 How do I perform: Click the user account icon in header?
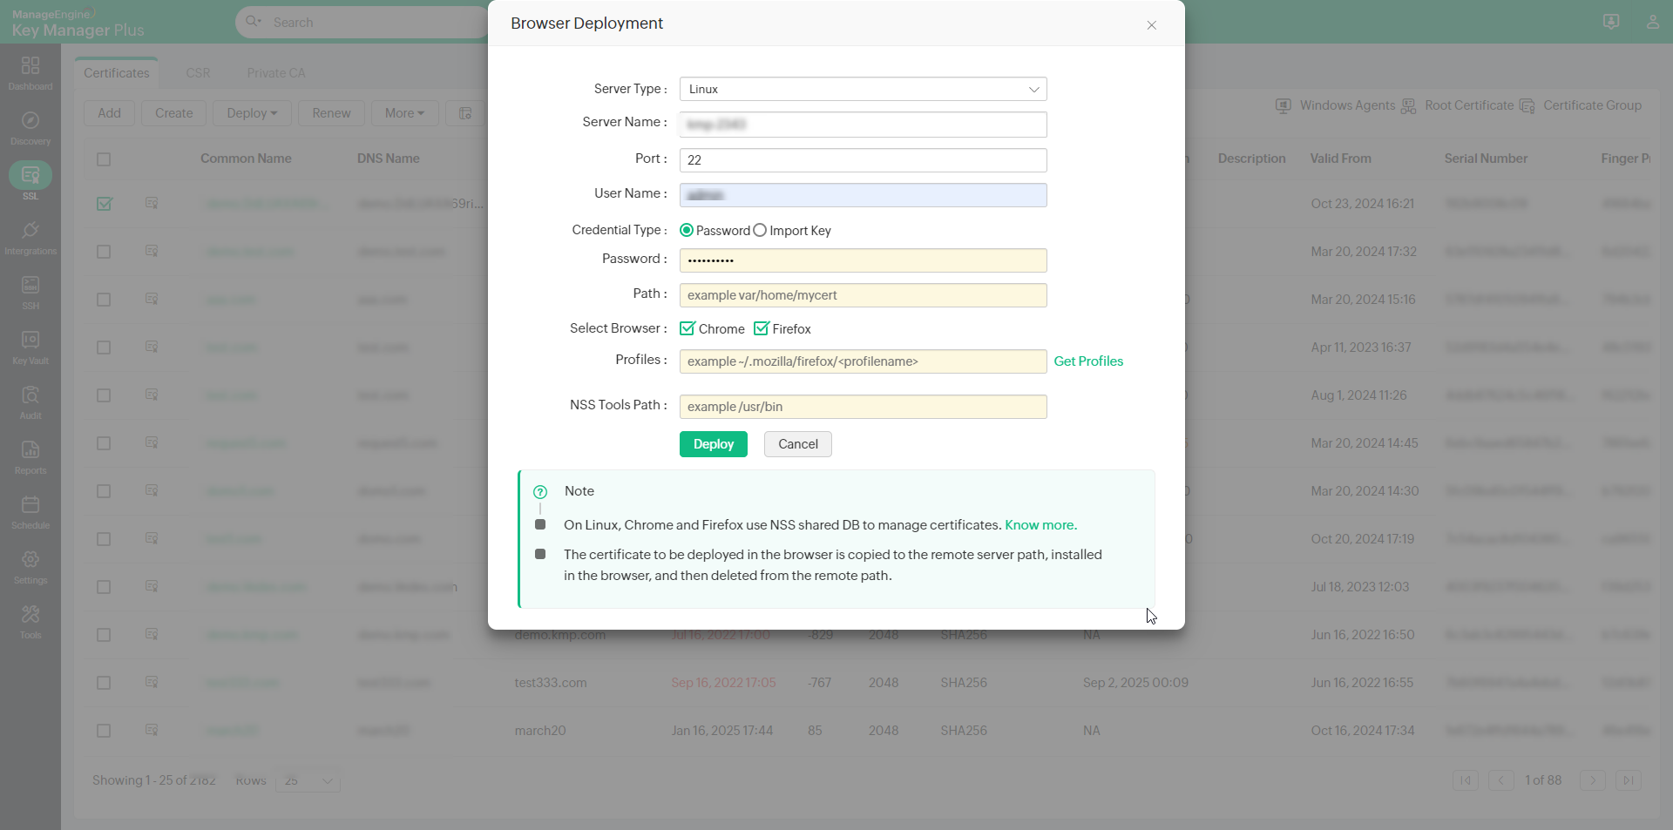coord(1653,22)
